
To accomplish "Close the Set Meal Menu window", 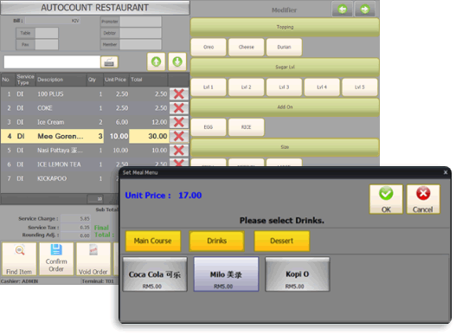I will [446, 172].
